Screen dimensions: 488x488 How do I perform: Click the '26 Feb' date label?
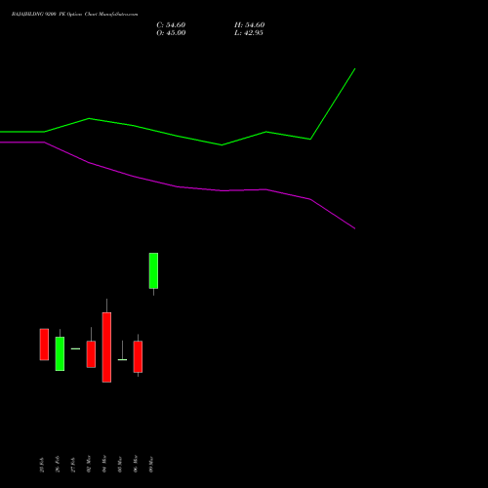click(58, 465)
